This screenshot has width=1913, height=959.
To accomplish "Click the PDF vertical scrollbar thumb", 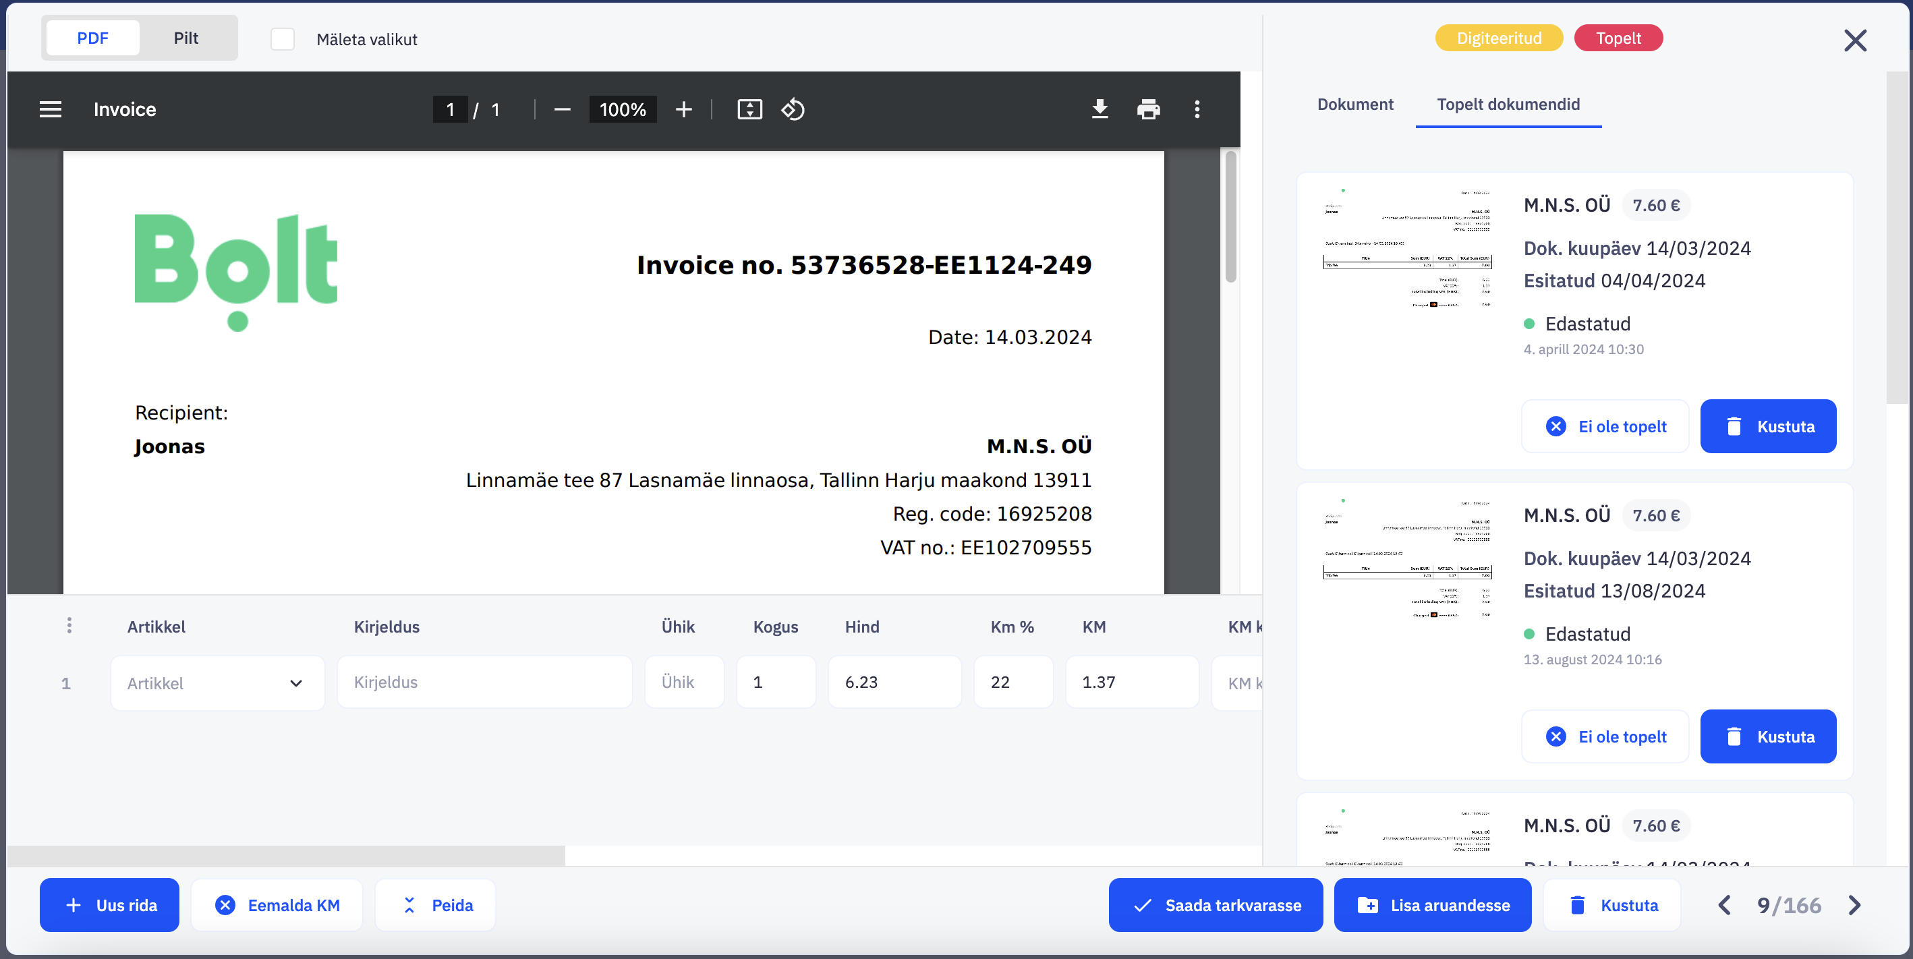I will 1230,216.
